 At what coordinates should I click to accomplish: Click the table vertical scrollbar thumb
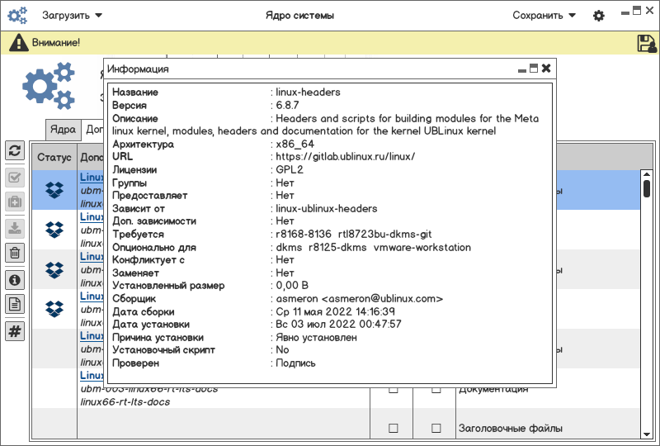point(647,188)
